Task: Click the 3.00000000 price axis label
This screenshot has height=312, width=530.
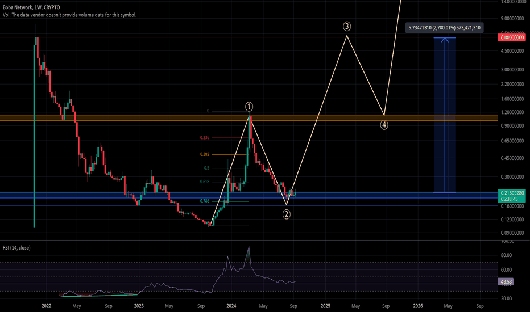Action: (512, 69)
